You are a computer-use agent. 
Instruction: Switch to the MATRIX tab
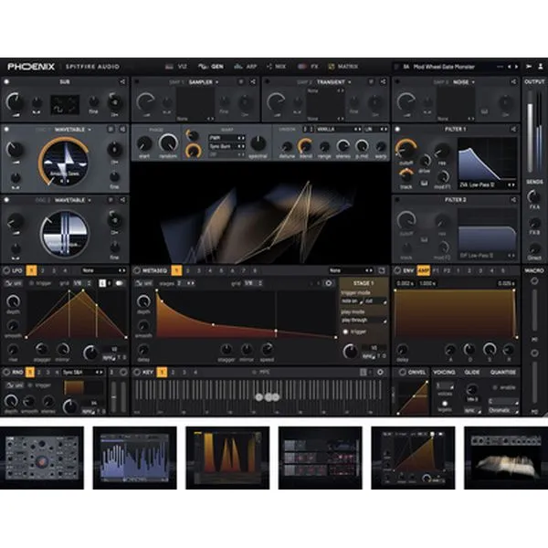point(342,67)
